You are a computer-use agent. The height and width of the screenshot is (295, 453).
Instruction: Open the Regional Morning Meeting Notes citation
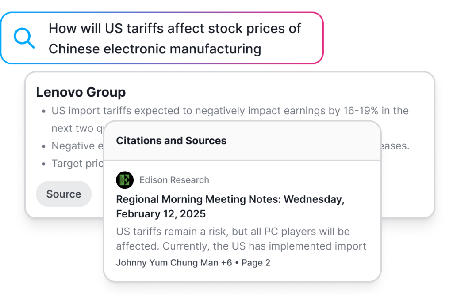point(230,206)
